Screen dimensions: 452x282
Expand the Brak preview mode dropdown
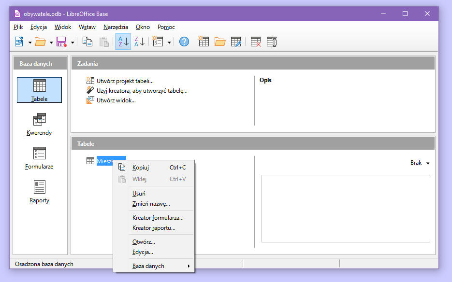pyautogui.click(x=420, y=163)
